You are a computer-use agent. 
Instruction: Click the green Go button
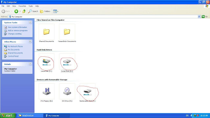[204, 17]
